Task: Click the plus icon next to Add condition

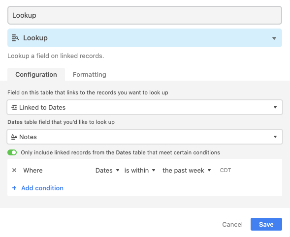Action: pyautogui.click(x=14, y=188)
